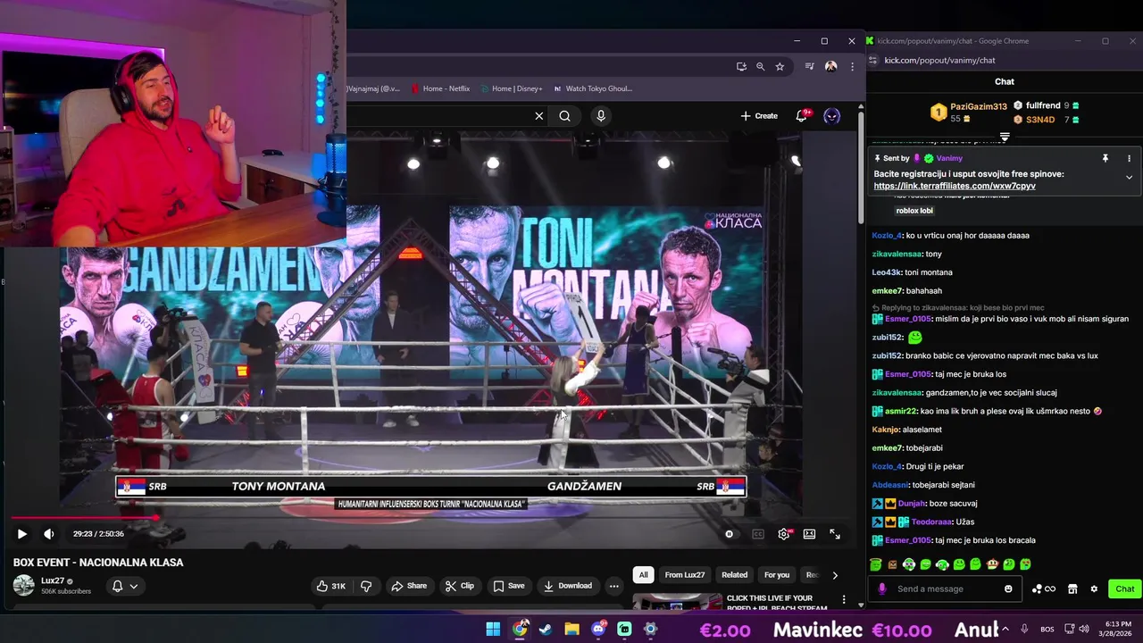Image resolution: width=1143 pixels, height=643 pixels.
Task: Open options for recommended stream video
Action: pos(844,599)
